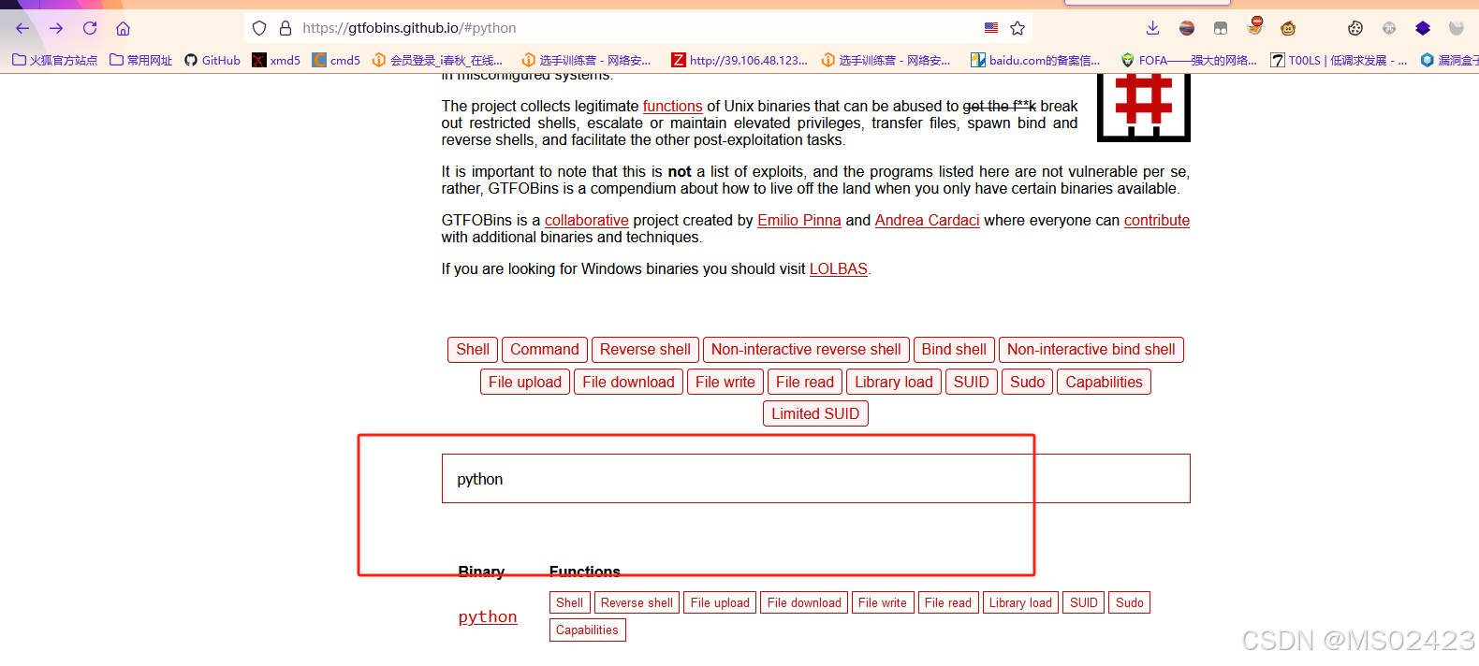
Task: Open the baidu.com bookmark
Action: click(x=1035, y=60)
